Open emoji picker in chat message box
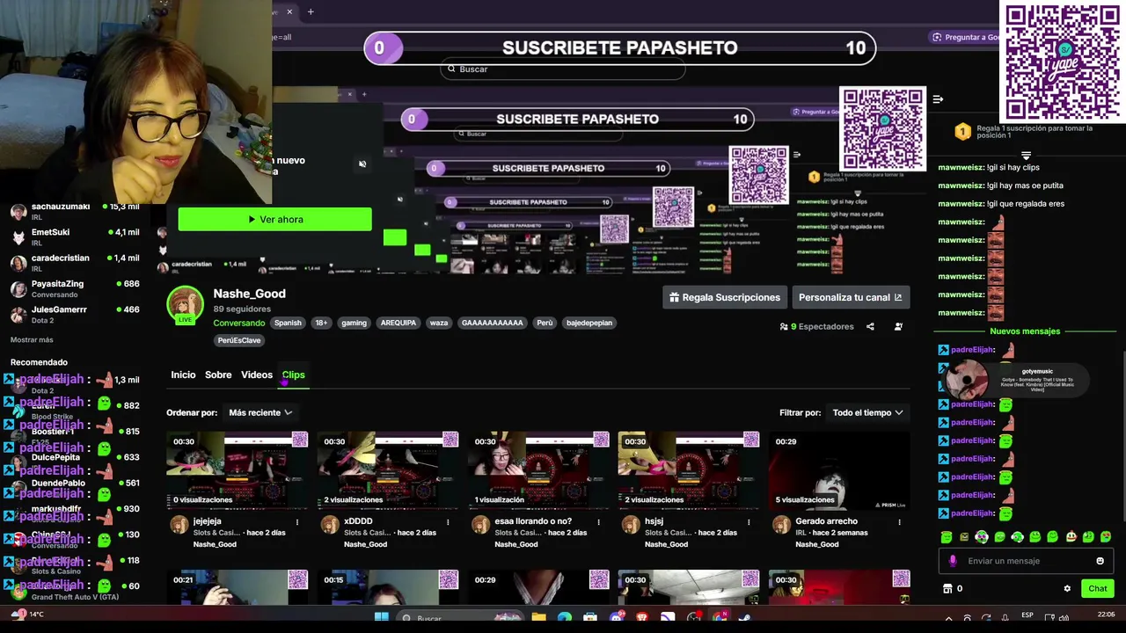The image size is (1126, 633). click(1100, 561)
